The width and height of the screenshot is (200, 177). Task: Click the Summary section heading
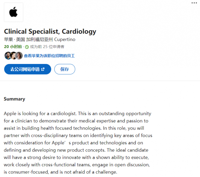pos(14,99)
